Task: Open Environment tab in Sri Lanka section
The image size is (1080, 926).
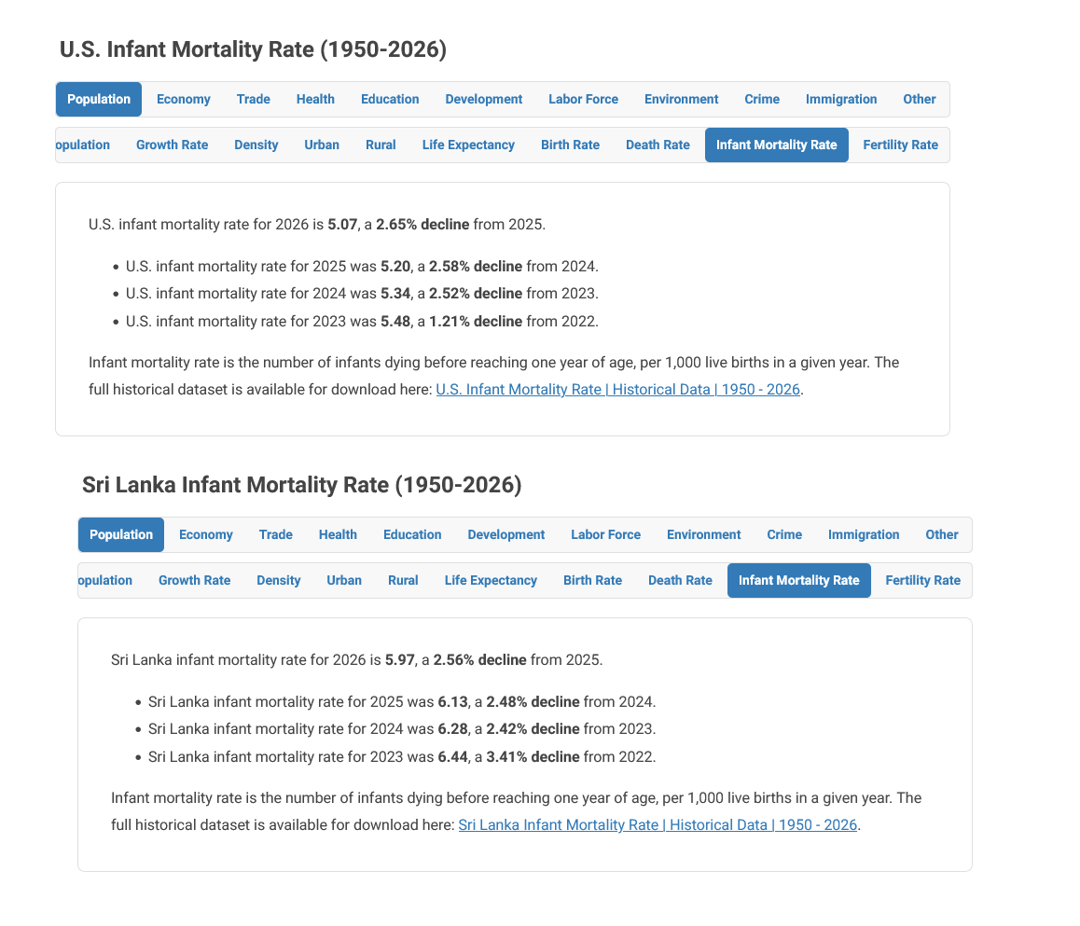Action: 703,535
